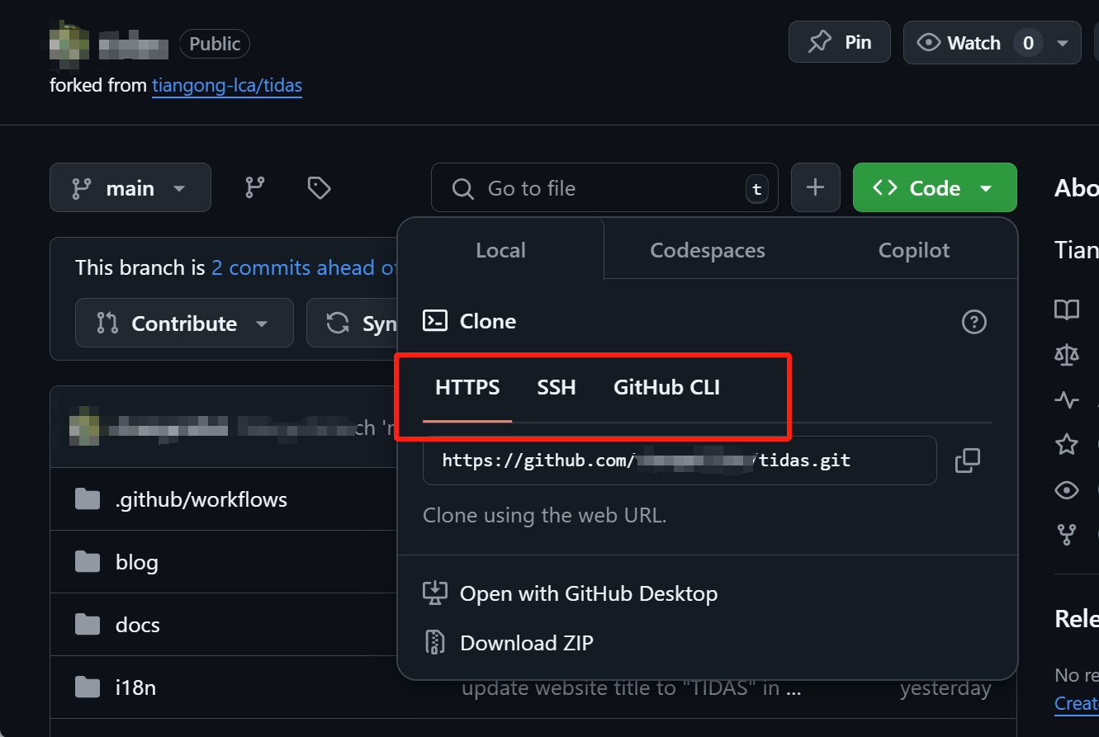The image size is (1099, 737).
Task: Click the Clone help question mark icon
Action: (974, 321)
